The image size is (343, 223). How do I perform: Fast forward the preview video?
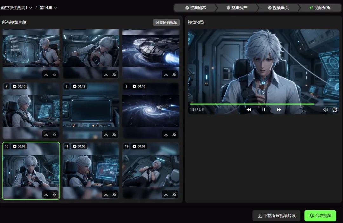point(279,110)
